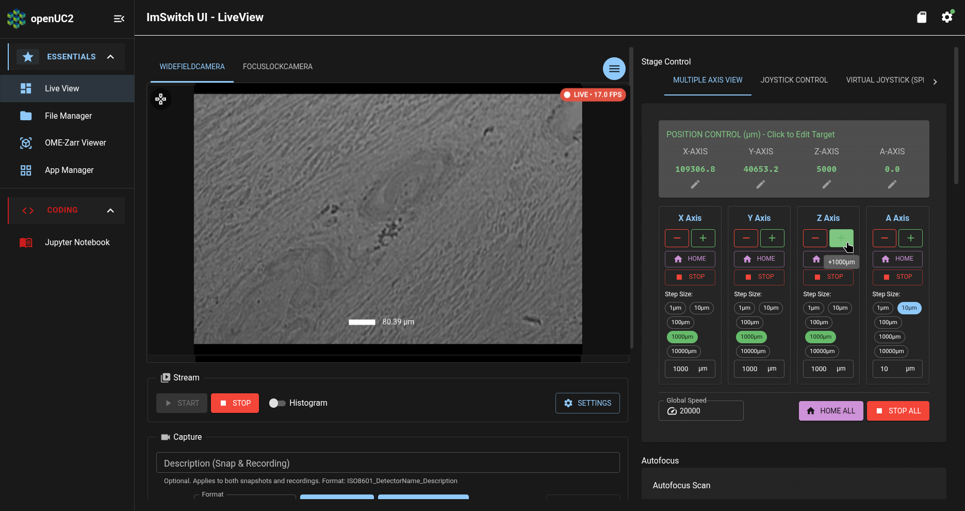
Task: Select 10µm step size for X Axis
Action: click(702, 308)
